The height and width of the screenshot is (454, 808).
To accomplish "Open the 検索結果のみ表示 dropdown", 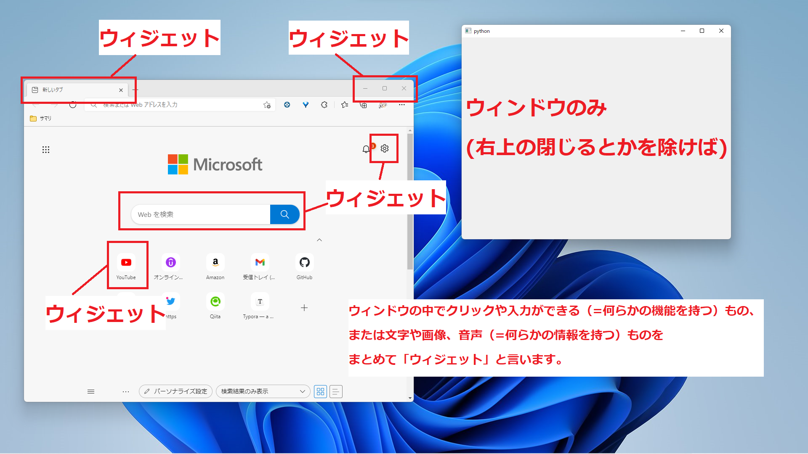I will coord(263,391).
